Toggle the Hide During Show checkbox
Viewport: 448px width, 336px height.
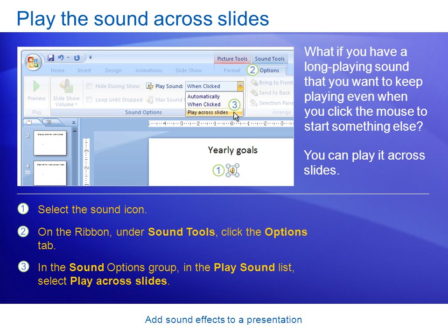click(89, 86)
